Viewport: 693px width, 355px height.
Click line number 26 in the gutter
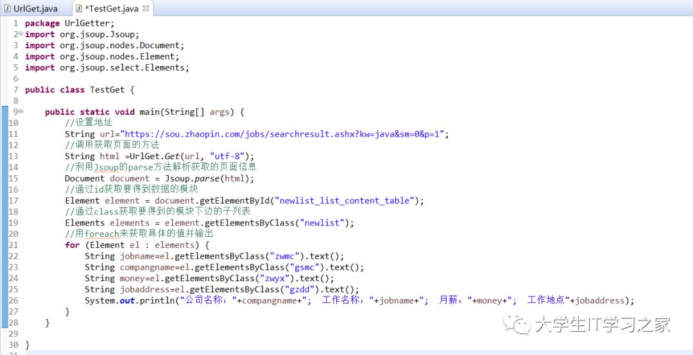pyautogui.click(x=13, y=300)
